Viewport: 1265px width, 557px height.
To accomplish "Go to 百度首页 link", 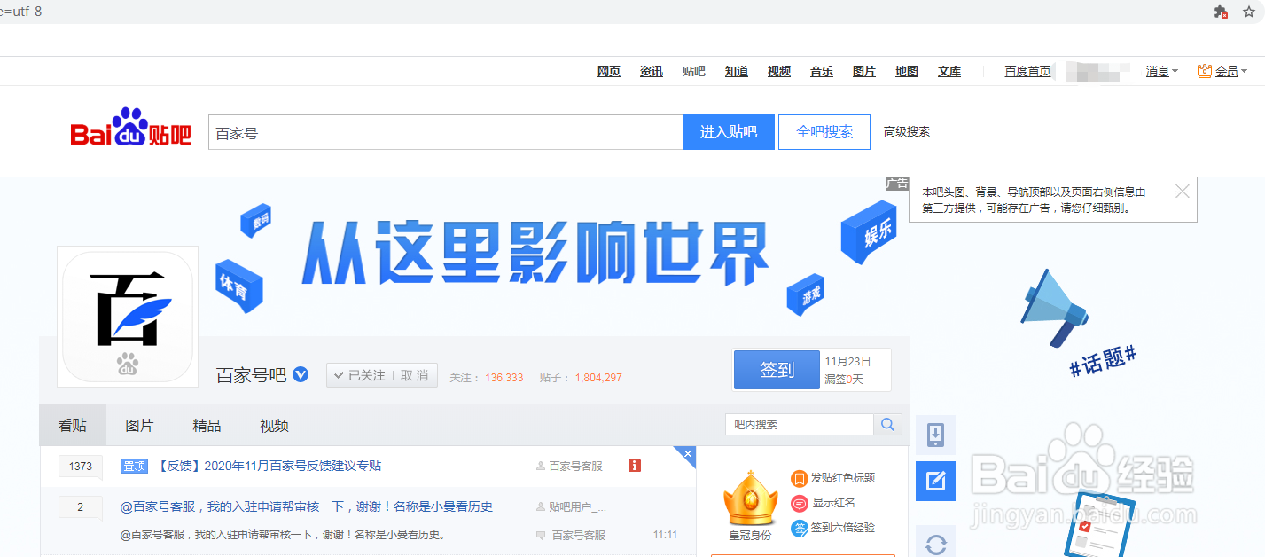I will coord(1027,71).
